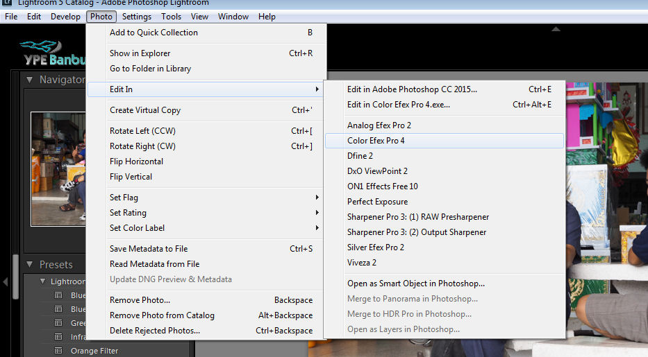Click top panel hide arrow above the photo
Image resolution: width=648 pixels, height=357 pixels.
tap(556, 29)
